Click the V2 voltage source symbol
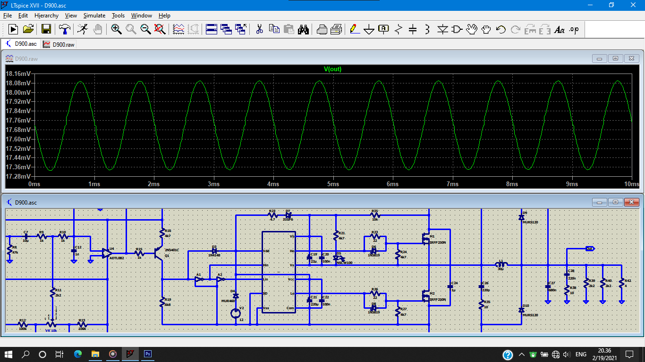 click(x=236, y=313)
